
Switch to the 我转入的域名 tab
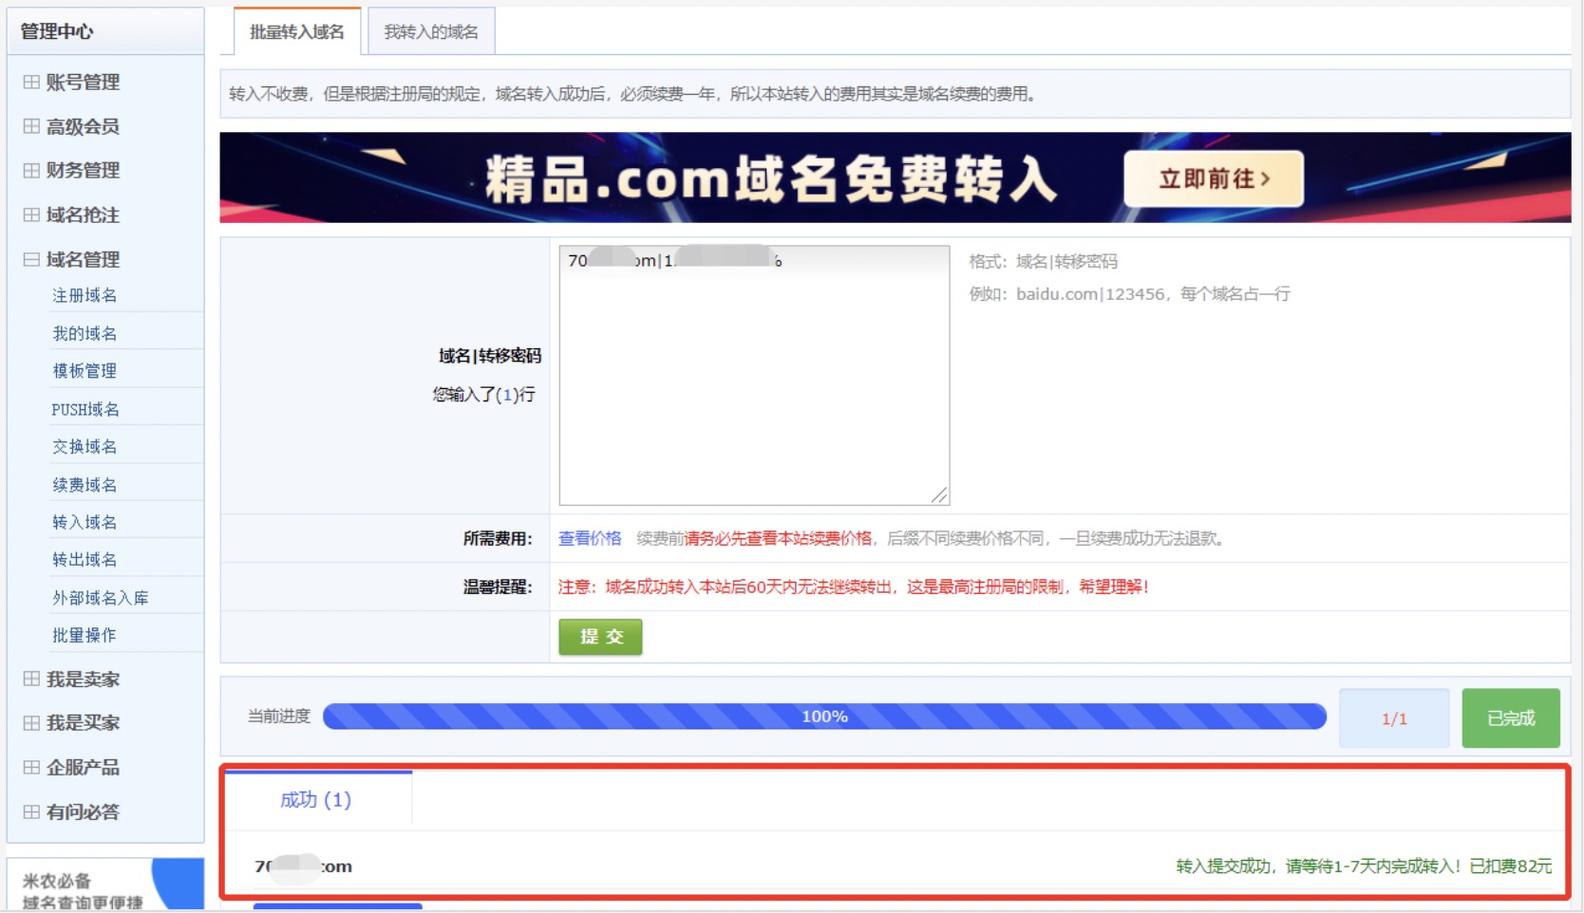point(431,31)
